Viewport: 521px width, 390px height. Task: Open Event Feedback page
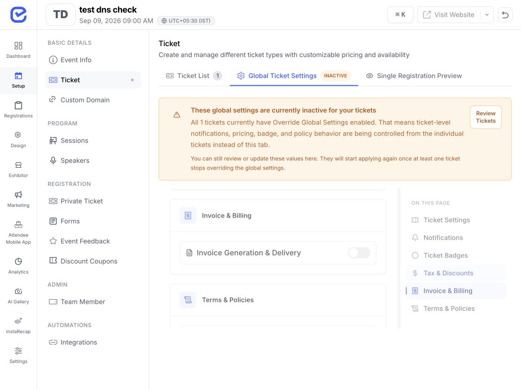tap(93, 241)
